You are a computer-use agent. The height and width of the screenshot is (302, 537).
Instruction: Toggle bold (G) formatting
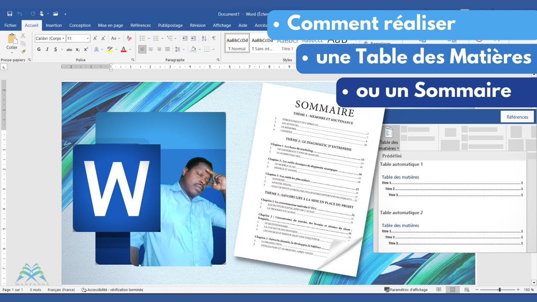tap(39, 49)
